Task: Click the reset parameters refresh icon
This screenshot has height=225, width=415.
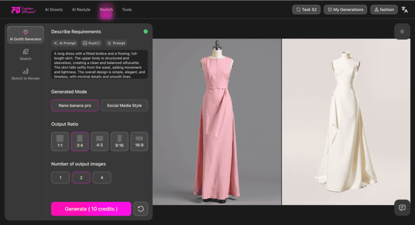Action: (141, 209)
